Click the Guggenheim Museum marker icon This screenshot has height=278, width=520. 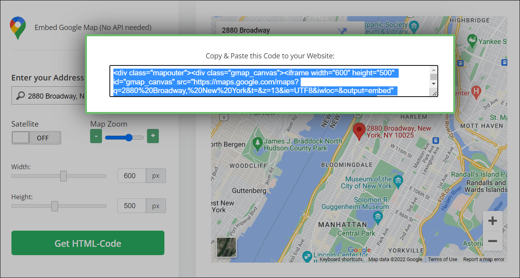pos(378,216)
